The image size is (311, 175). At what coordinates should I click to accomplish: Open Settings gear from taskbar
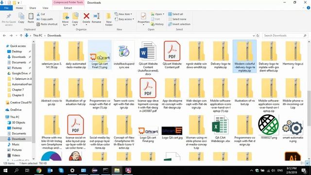tap(72, 171)
